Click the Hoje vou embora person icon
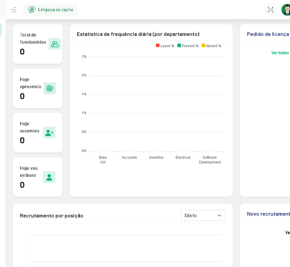 pos(49,177)
